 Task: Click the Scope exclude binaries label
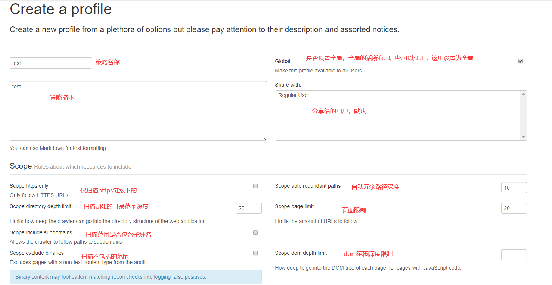click(37, 253)
